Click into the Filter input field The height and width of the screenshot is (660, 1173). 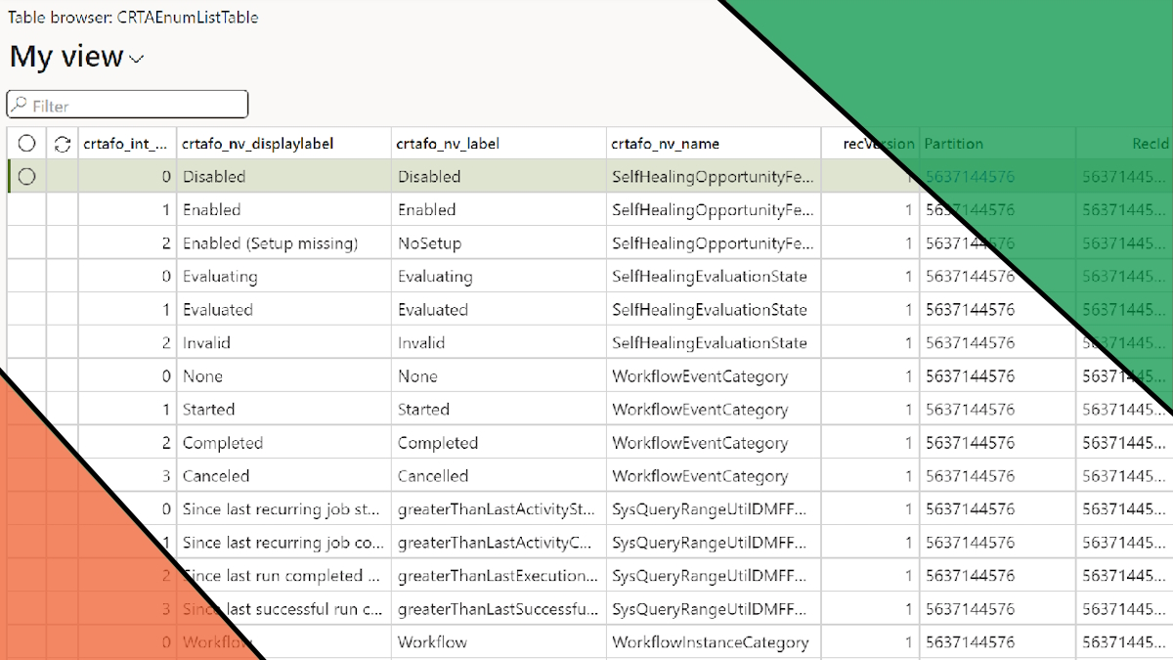137,105
